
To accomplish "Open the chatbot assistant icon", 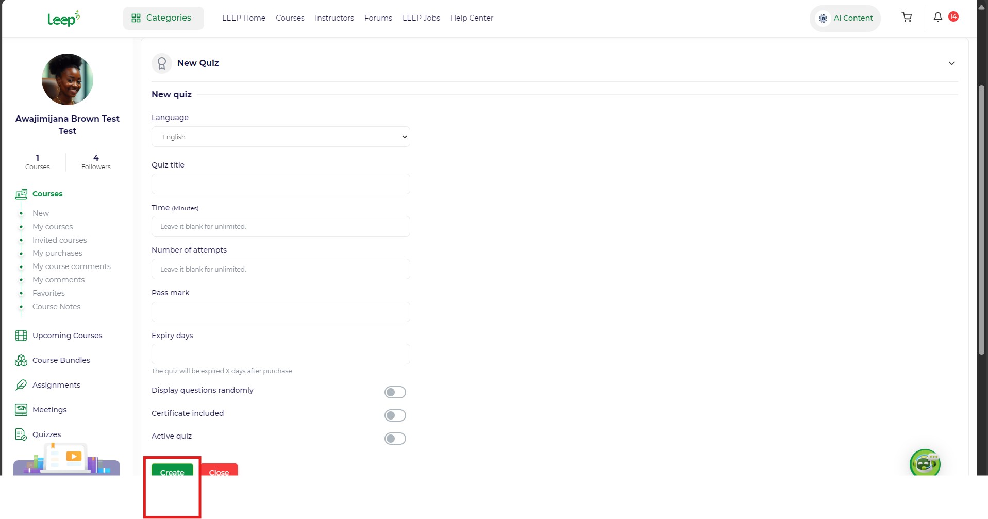I will 925,463.
